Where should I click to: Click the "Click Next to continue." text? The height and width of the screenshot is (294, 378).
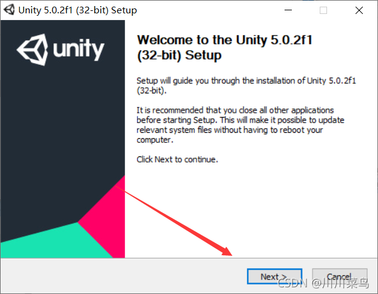[x=177, y=159]
